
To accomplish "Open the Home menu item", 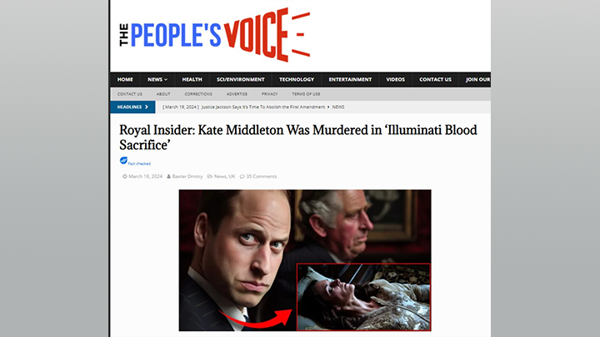I will (x=125, y=80).
